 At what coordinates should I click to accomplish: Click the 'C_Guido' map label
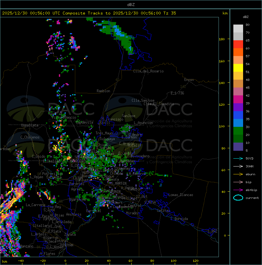[38, 156]
